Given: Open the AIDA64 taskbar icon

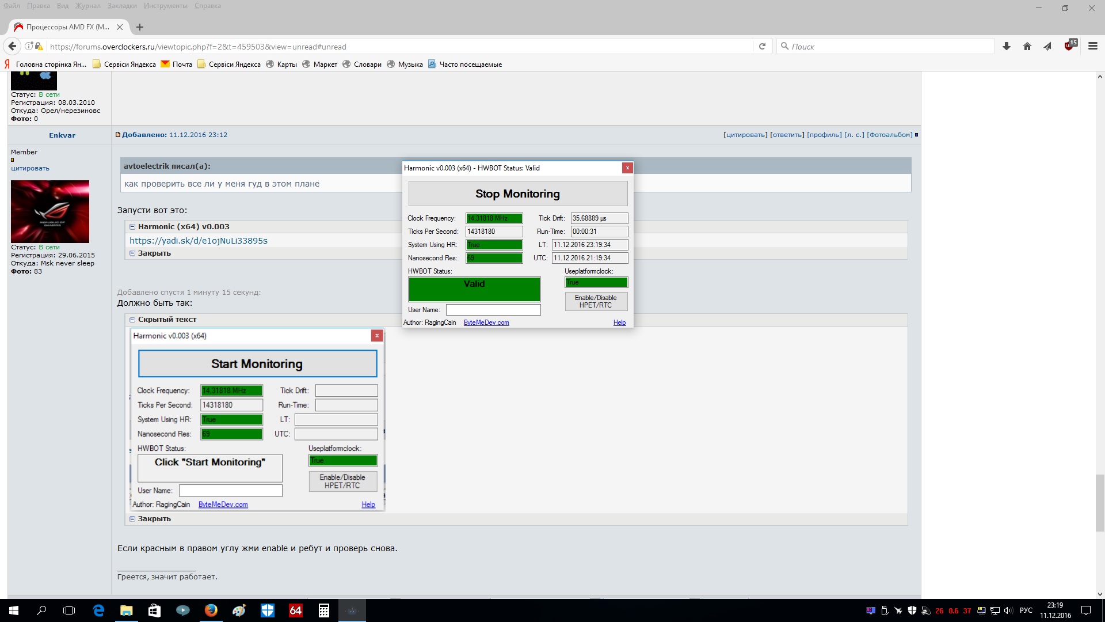Looking at the screenshot, I should coord(295,610).
